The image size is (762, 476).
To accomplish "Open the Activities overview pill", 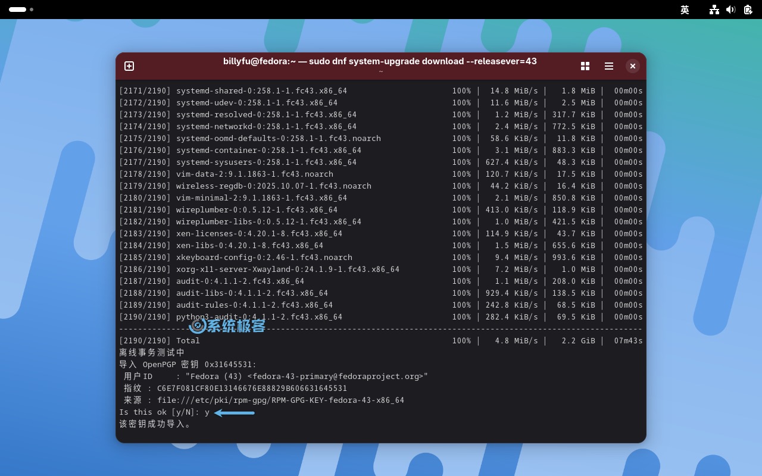I will [17, 10].
